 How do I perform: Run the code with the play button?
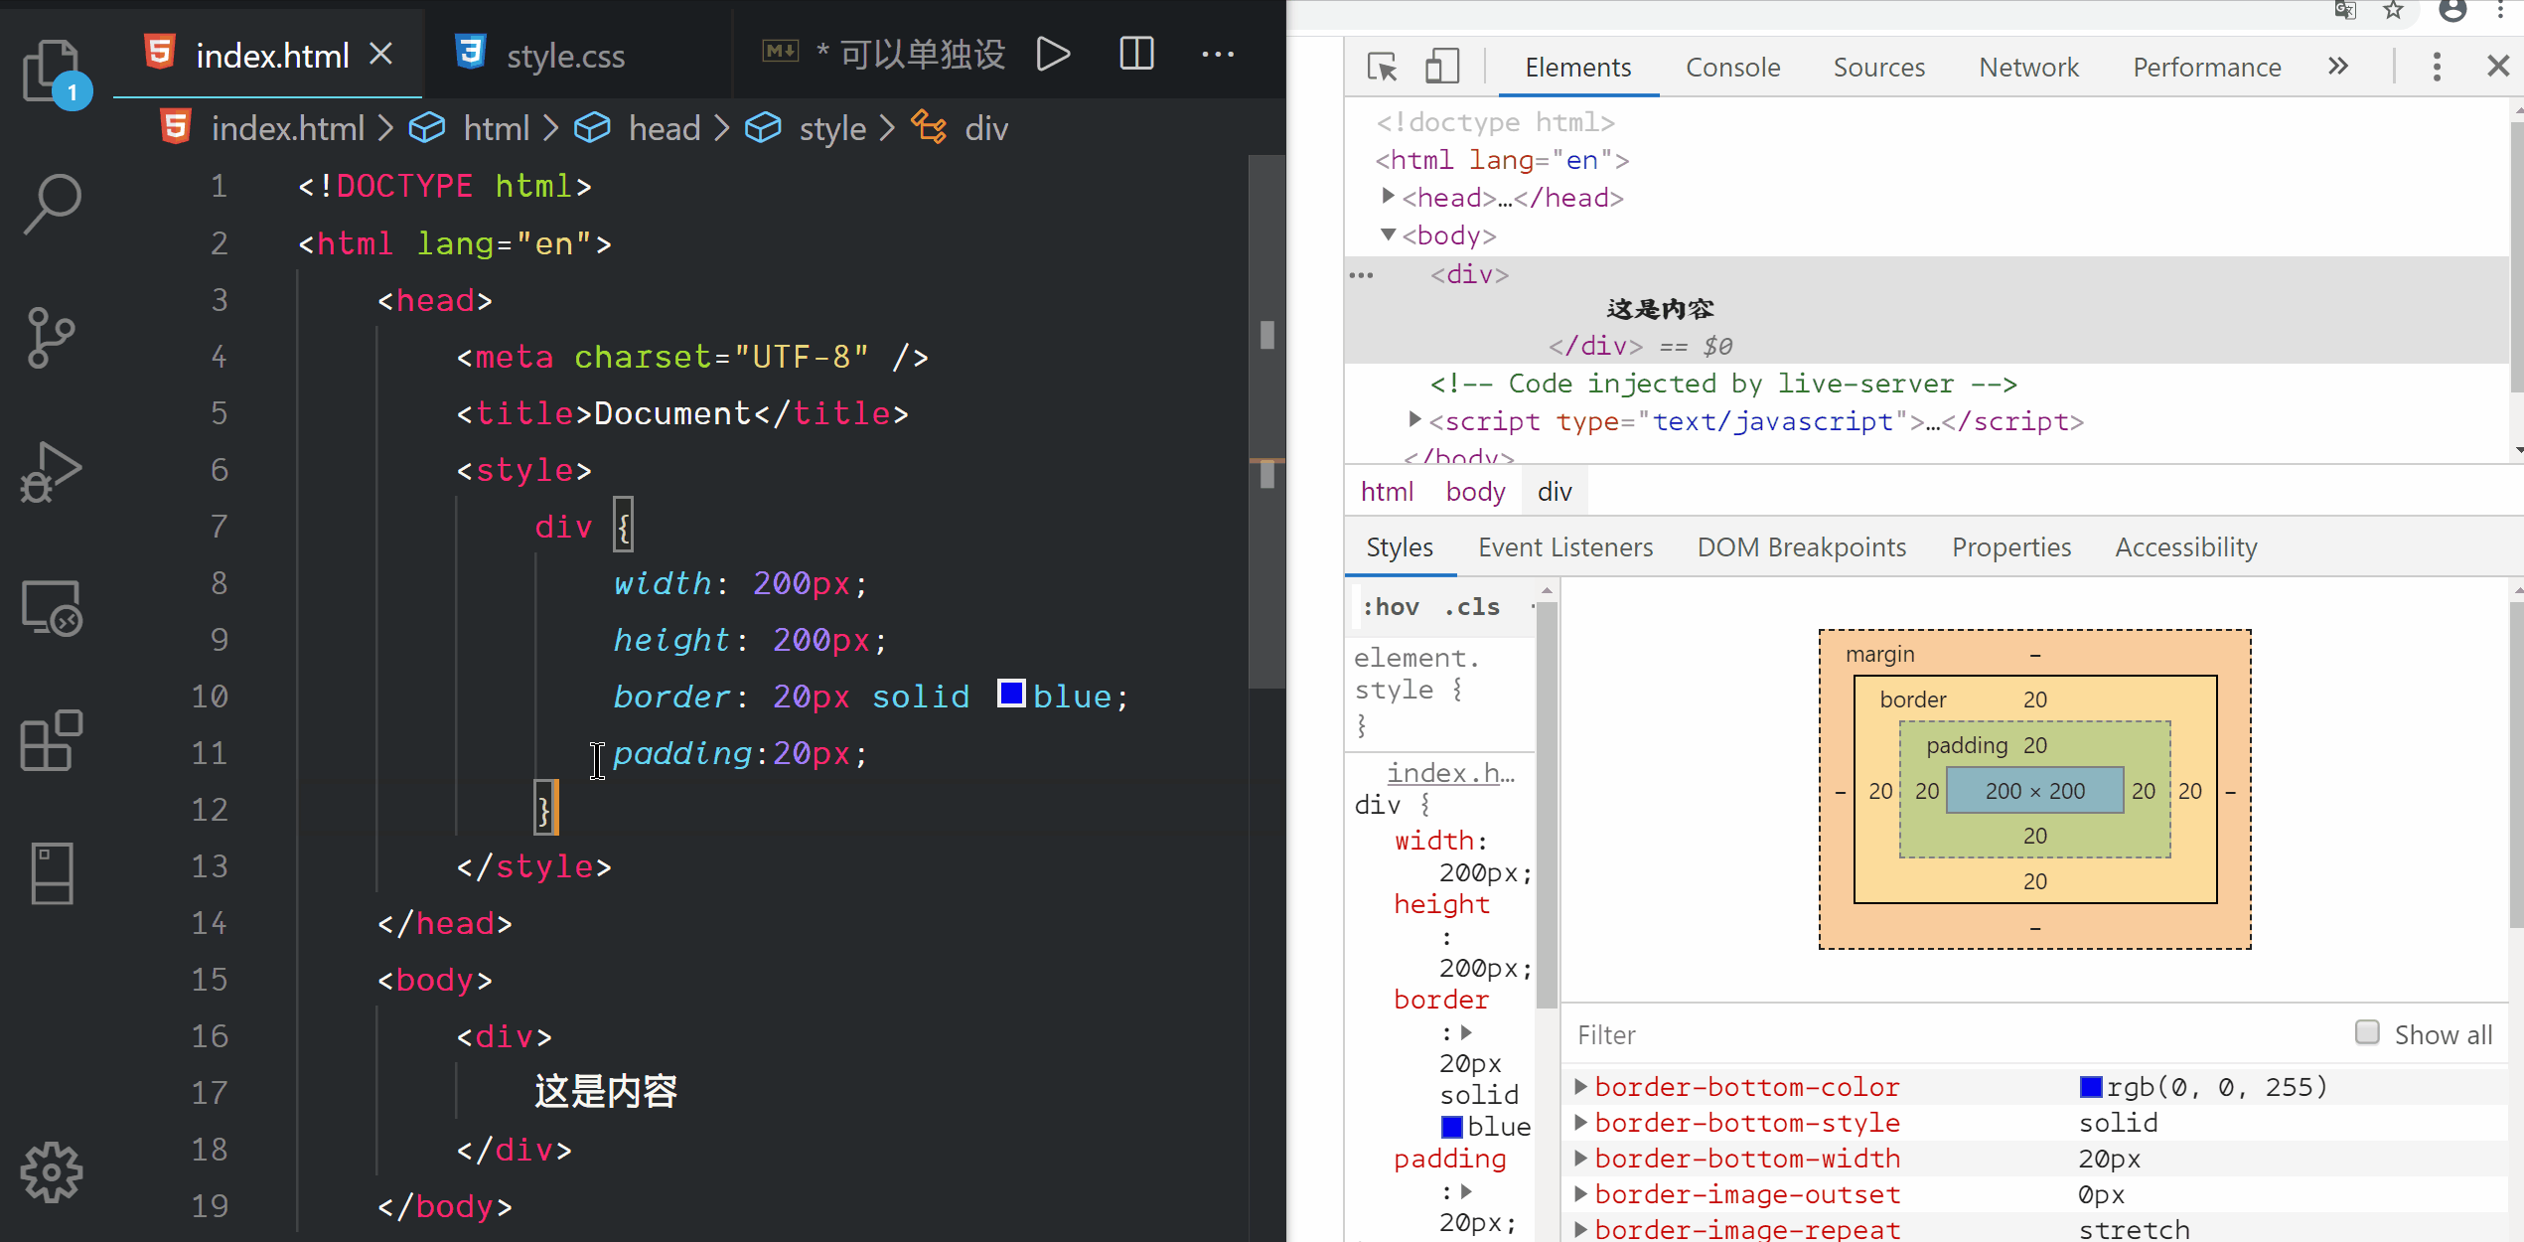[1053, 54]
